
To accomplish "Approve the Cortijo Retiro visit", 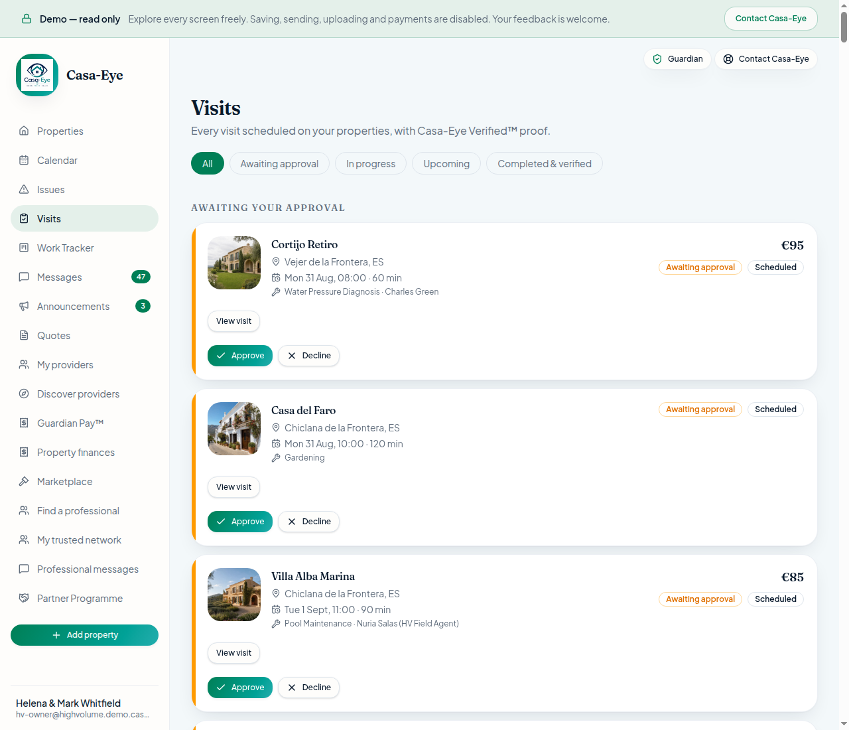I will click(240, 356).
